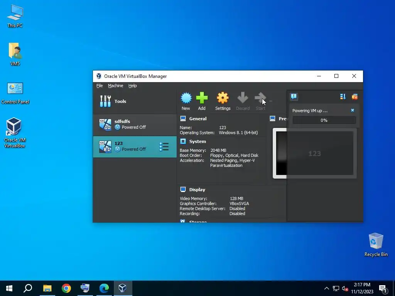Screen dimensions: 395x296
Task: Click the General section monitor icon
Action: click(183, 119)
